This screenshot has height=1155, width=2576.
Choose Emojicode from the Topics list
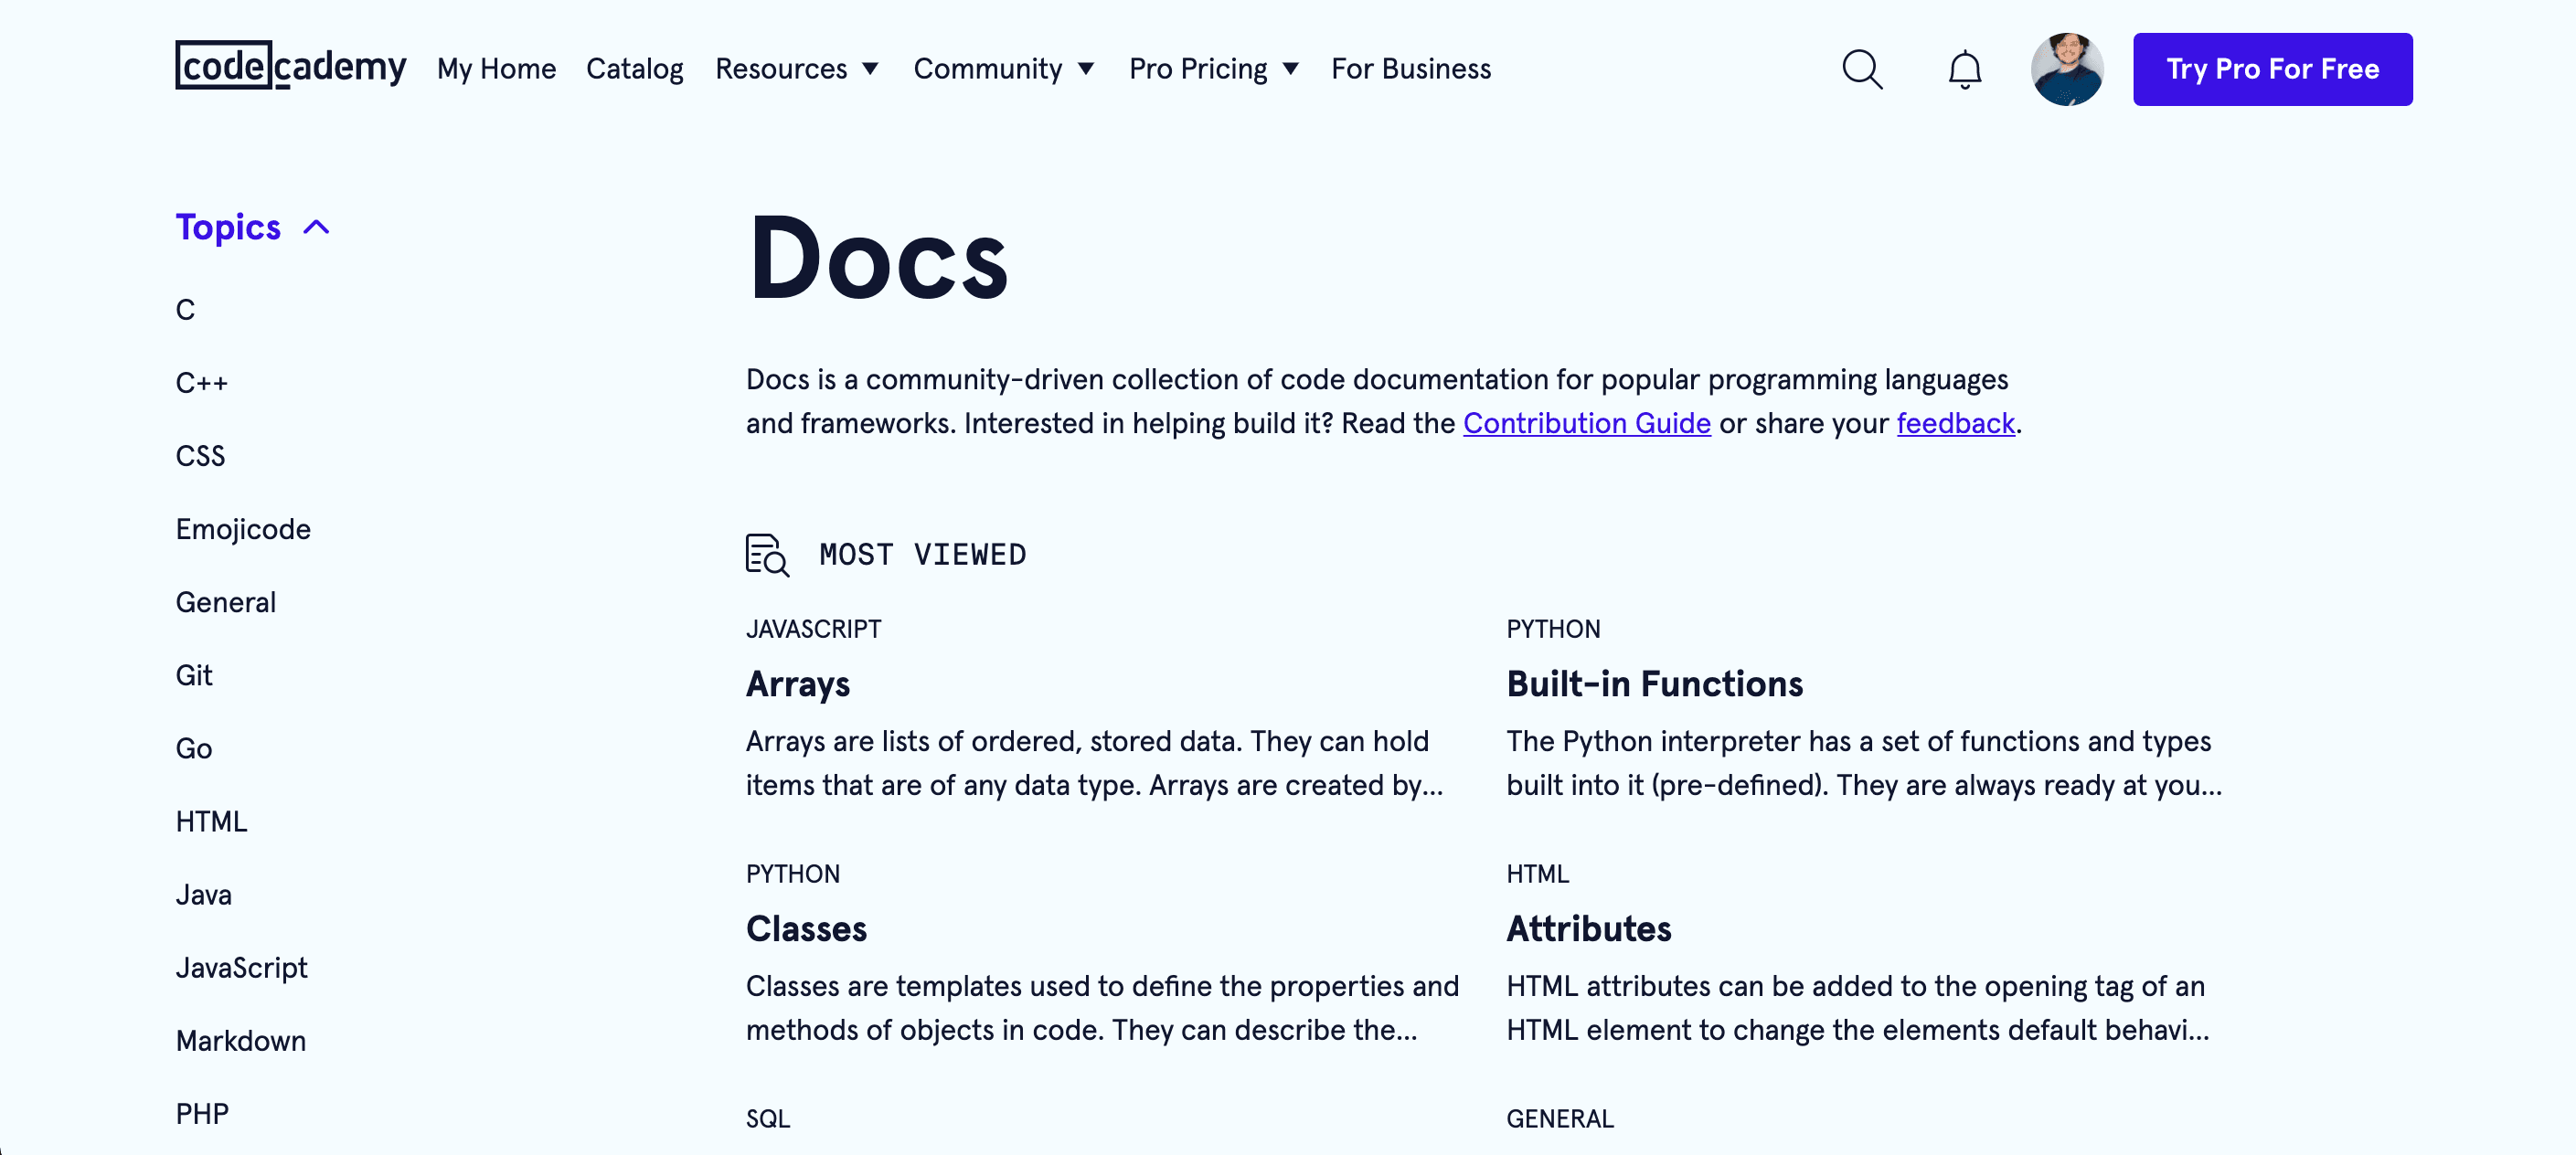pyautogui.click(x=243, y=529)
